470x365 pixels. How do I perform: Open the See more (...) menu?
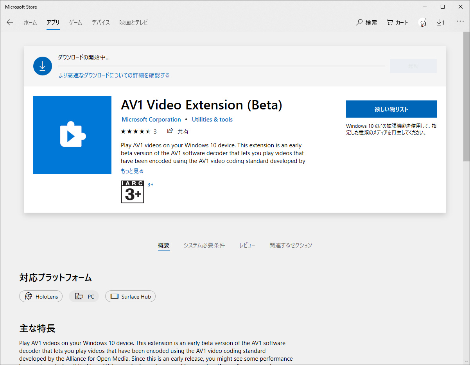(460, 21)
